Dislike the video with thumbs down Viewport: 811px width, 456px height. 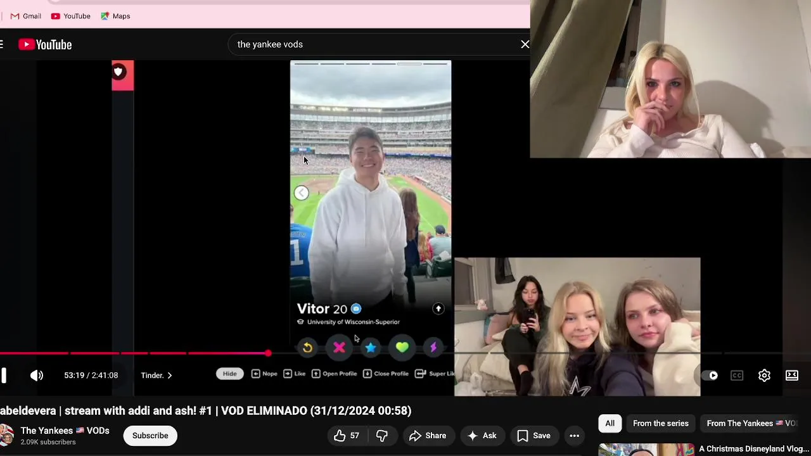point(382,436)
